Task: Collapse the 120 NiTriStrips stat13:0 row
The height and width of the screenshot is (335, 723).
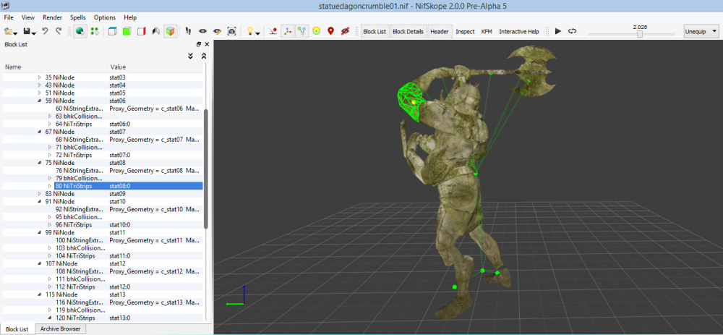Action: 50,318
